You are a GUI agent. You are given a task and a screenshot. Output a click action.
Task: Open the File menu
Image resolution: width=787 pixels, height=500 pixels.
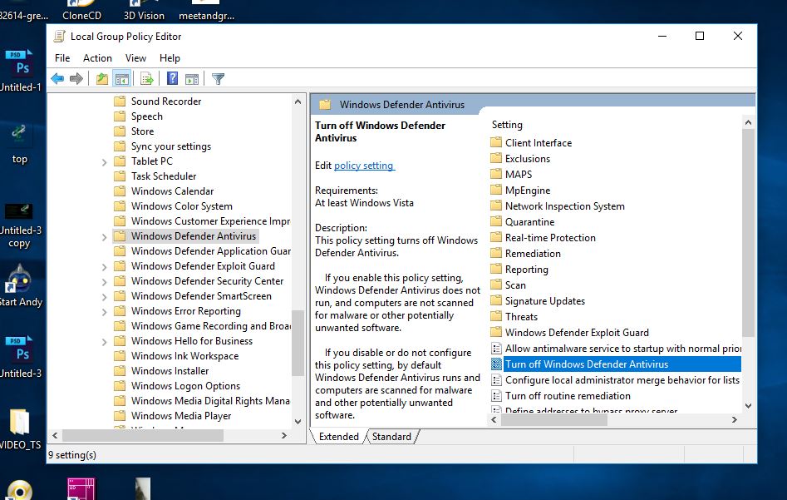click(62, 57)
